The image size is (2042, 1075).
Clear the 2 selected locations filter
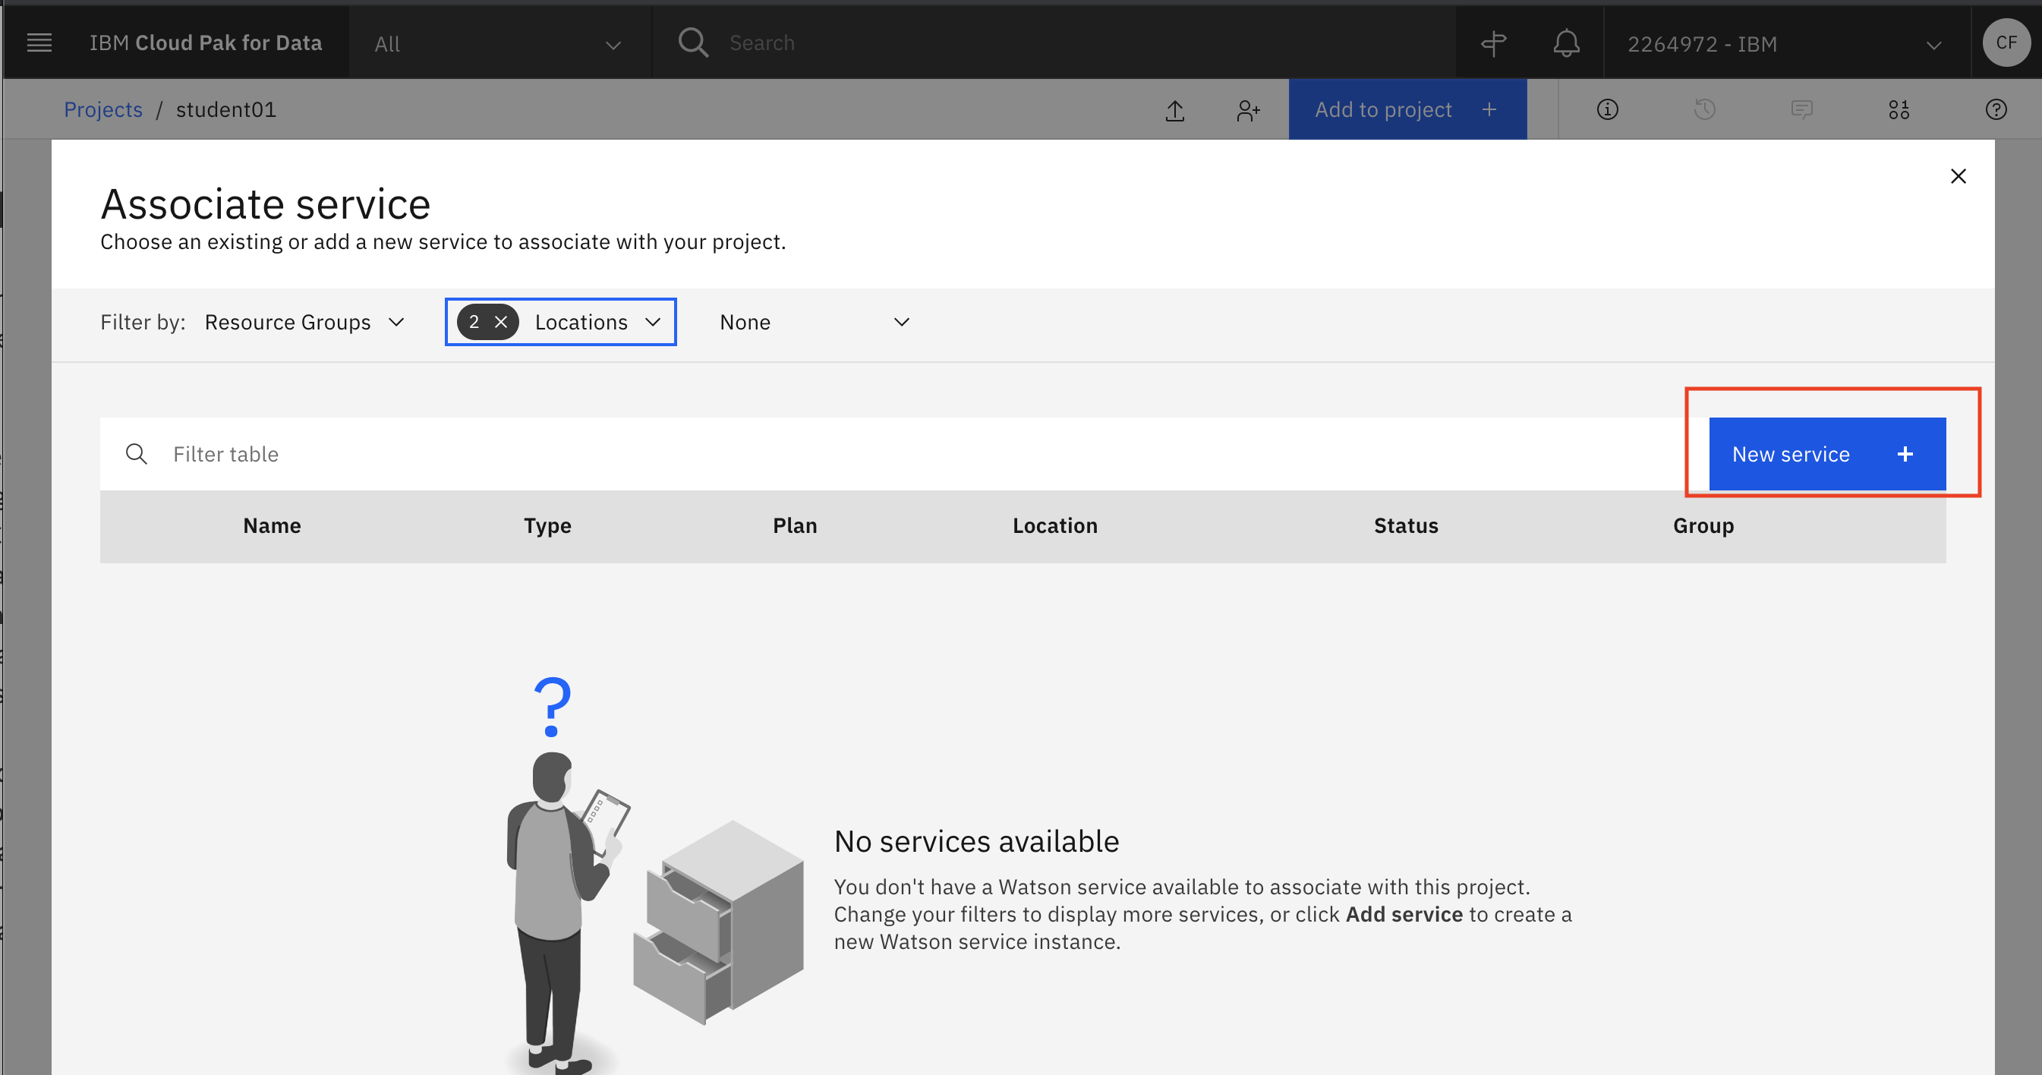point(501,322)
